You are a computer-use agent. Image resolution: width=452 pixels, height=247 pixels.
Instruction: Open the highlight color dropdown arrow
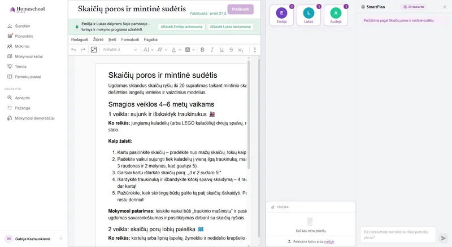click(193, 50)
